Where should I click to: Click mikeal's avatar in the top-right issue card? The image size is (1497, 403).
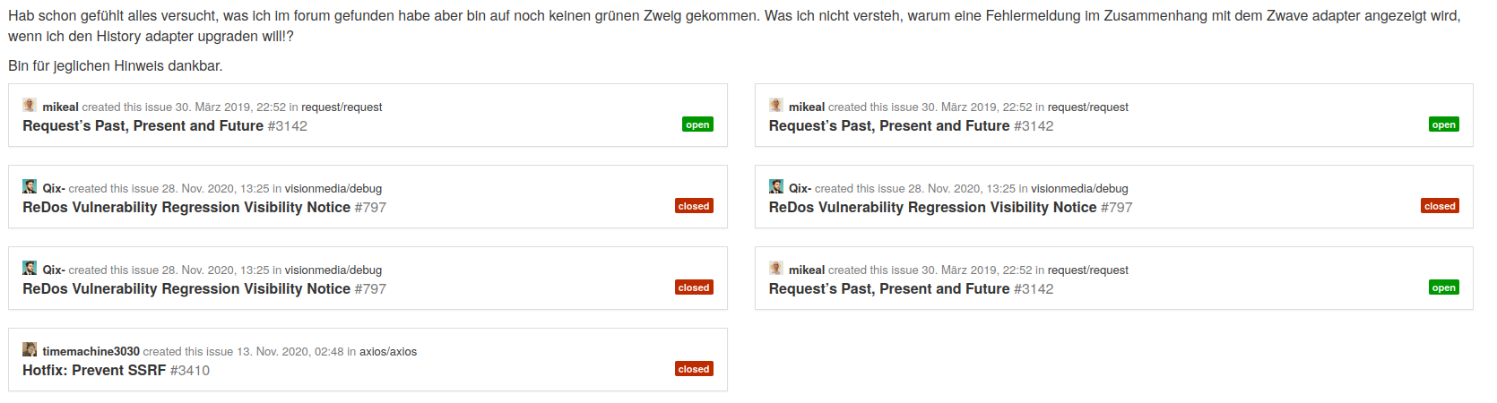click(x=776, y=106)
